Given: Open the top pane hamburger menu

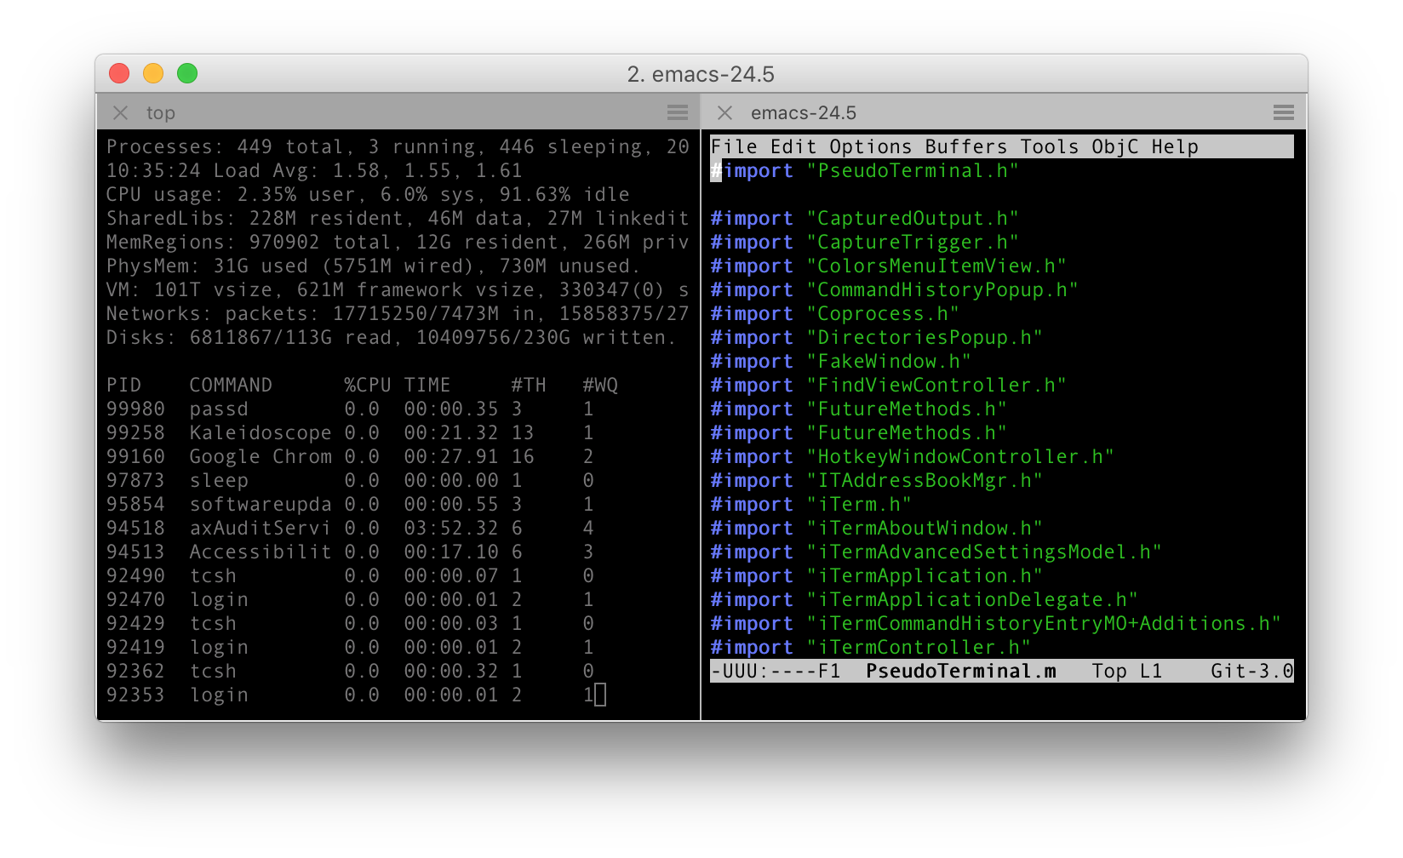Looking at the screenshot, I should [678, 113].
